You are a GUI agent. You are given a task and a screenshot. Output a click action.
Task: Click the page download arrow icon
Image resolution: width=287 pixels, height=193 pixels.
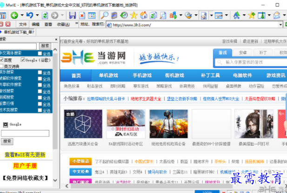tap(261, 15)
